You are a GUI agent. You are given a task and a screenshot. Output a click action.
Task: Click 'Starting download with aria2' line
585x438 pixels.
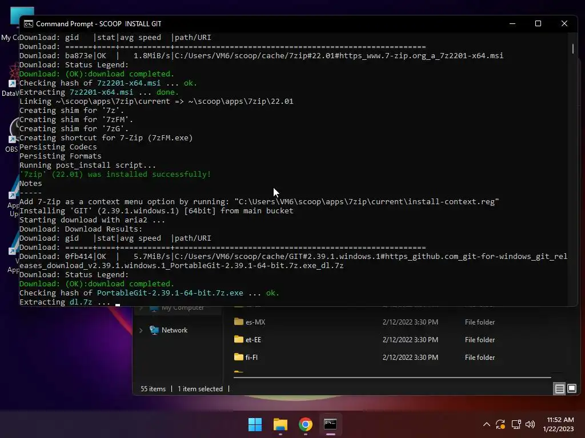click(x=92, y=220)
